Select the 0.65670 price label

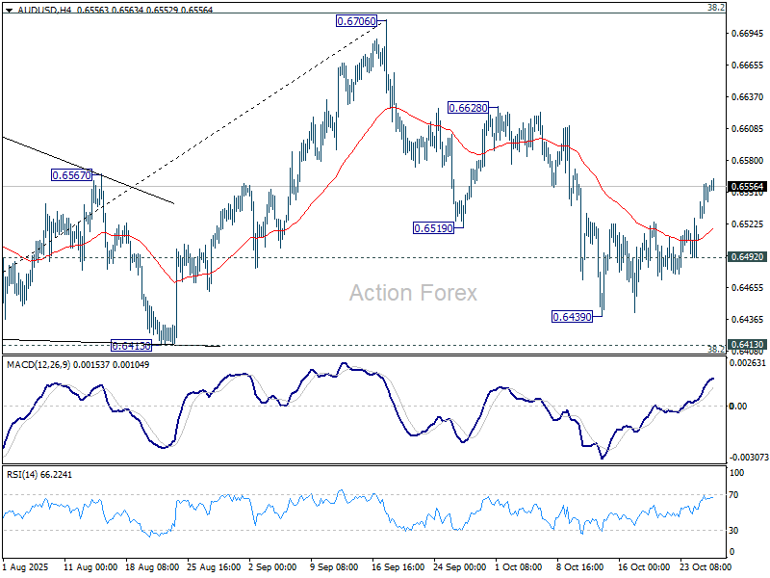pyautogui.click(x=71, y=175)
